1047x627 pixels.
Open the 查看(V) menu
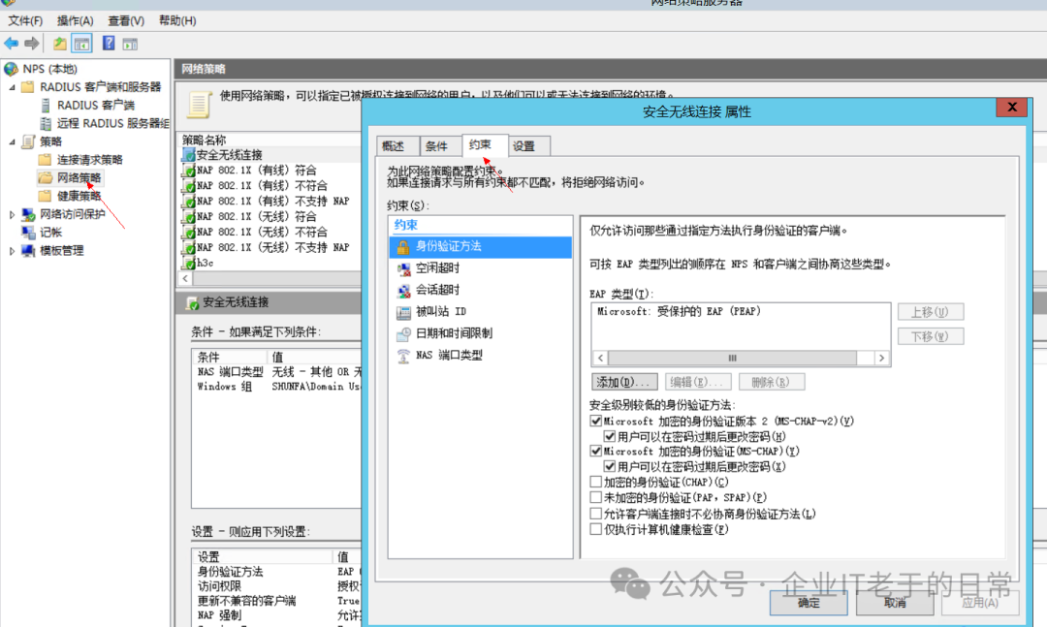pyautogui.click(x=126, y=20)
